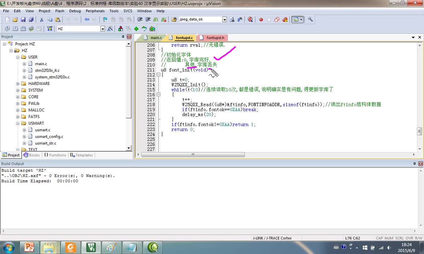Open the Flash menu

pos(60,11)
